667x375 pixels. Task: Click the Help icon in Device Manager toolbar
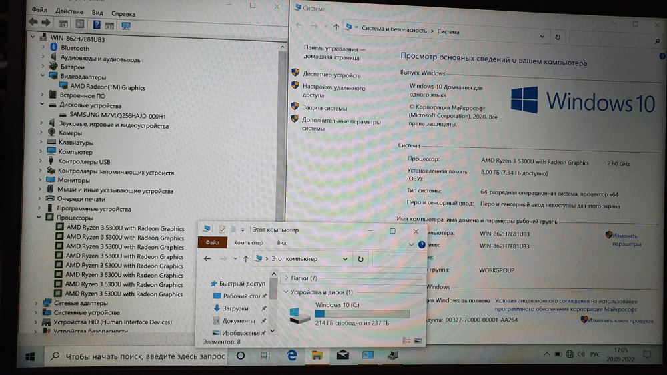tap(97, 25)
